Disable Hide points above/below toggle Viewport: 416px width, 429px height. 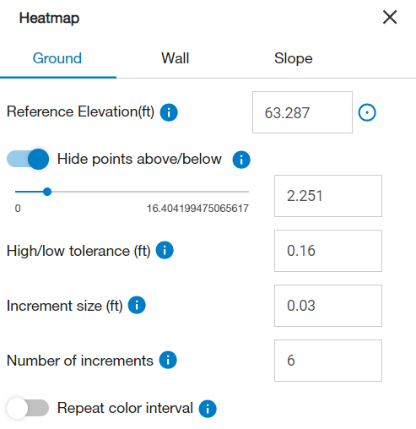click(28, 159)
